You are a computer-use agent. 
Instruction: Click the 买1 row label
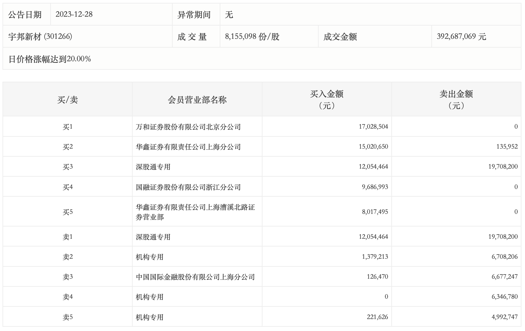tap(67, 127)
